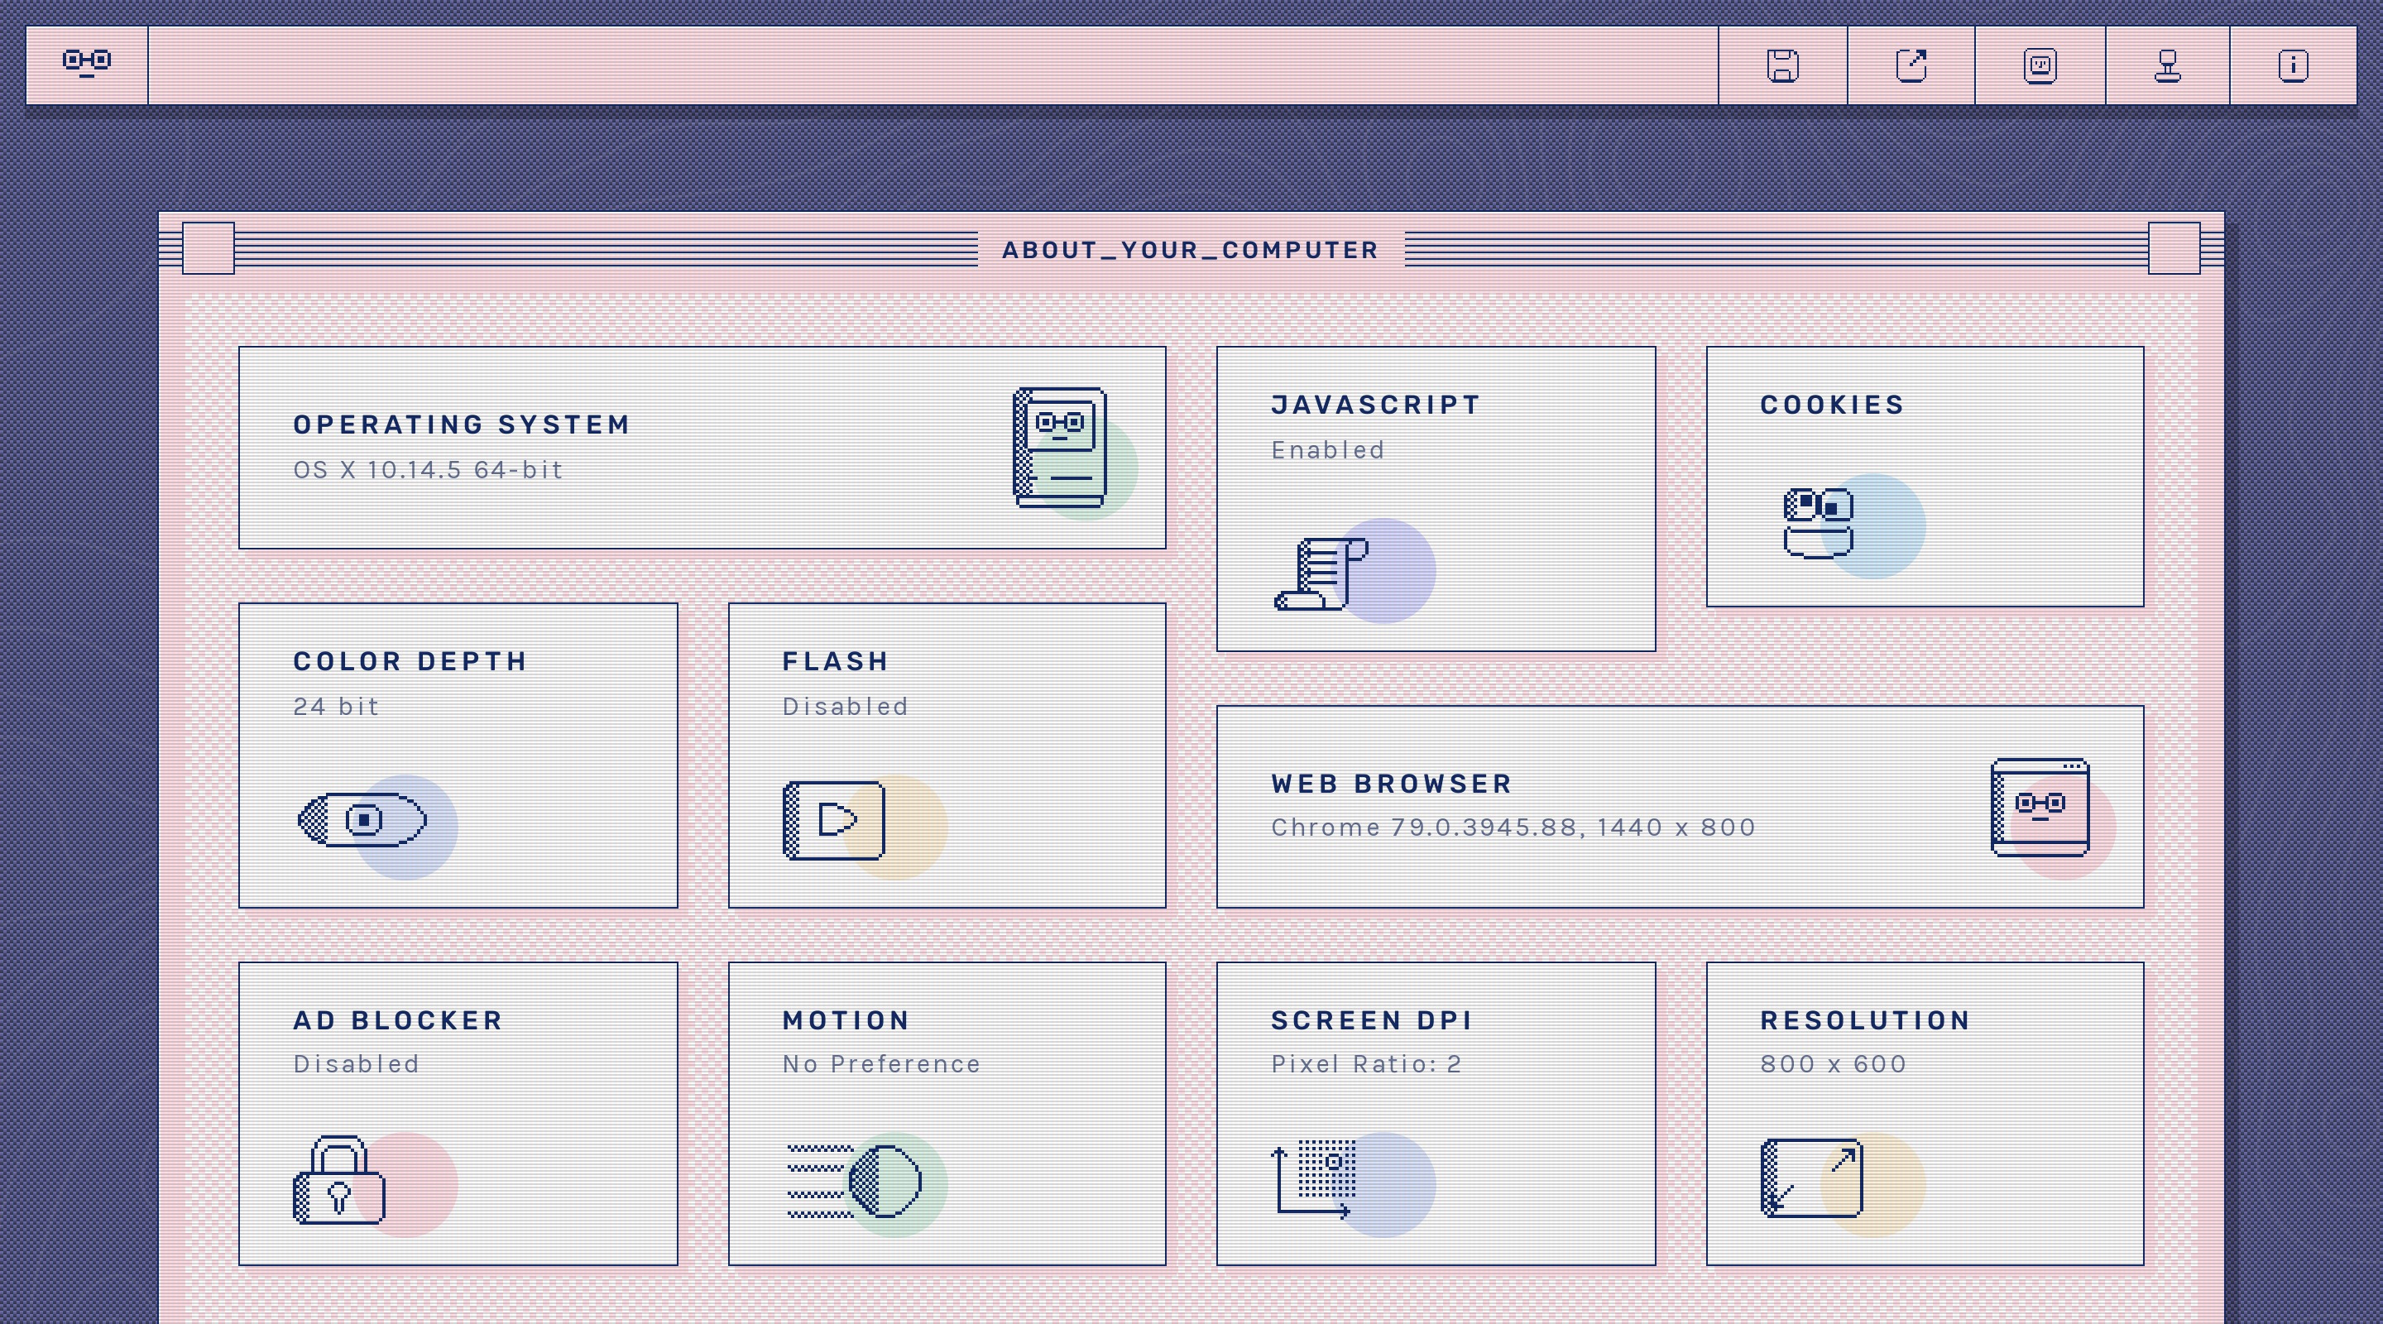
Task: Click the Web Browser window face icon
Action: click(2040, 808)
